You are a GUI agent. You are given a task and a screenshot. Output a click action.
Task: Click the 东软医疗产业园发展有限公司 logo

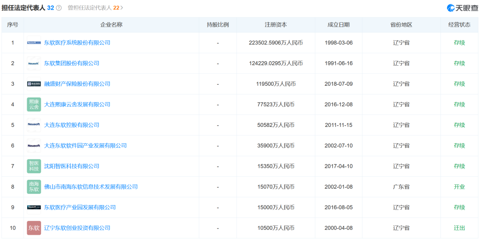(34, 207)
